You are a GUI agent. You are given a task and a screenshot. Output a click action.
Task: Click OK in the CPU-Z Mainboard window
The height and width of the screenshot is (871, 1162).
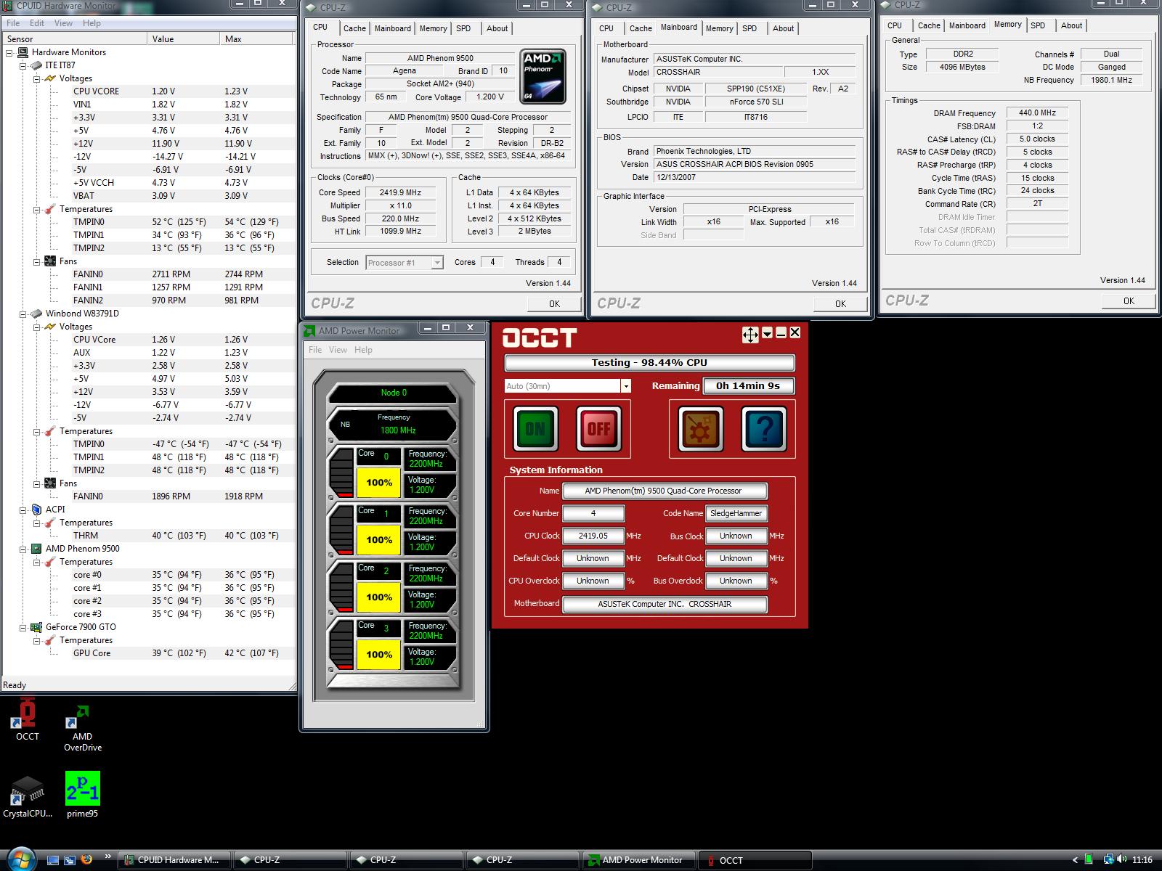(x=840, y=304)
